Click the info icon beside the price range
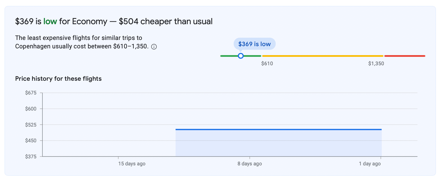Viewport: 445px width, 180px height. click(154, 47)
